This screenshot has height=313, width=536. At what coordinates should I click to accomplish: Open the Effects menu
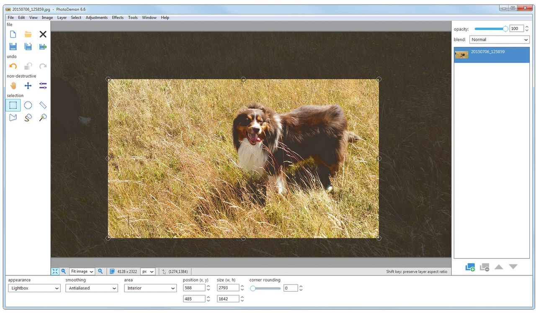pyautogui.click(x=118, y=18)
